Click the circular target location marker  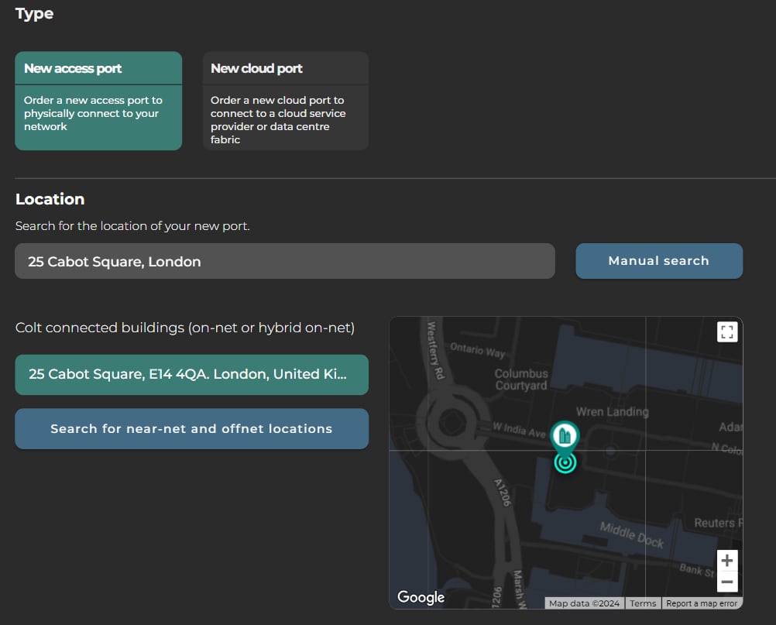point(565,463)
